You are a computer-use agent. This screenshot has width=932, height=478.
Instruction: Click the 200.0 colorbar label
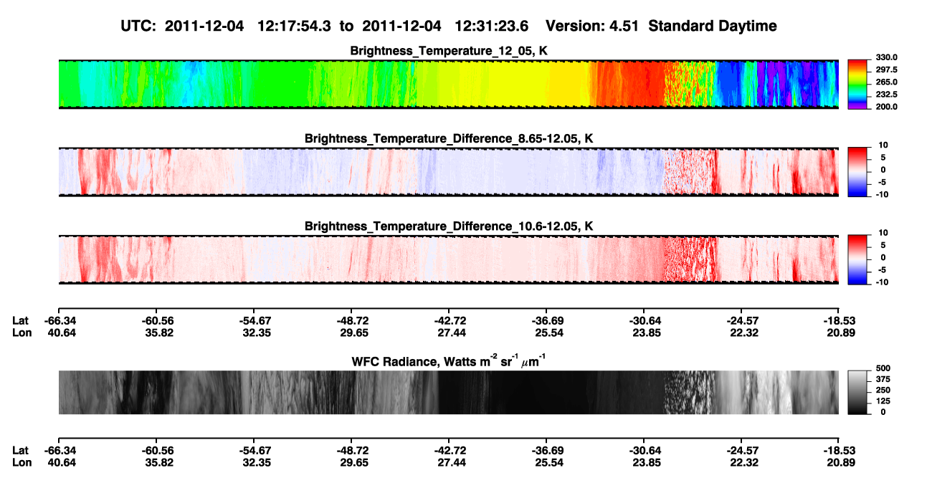coord(886,106)
